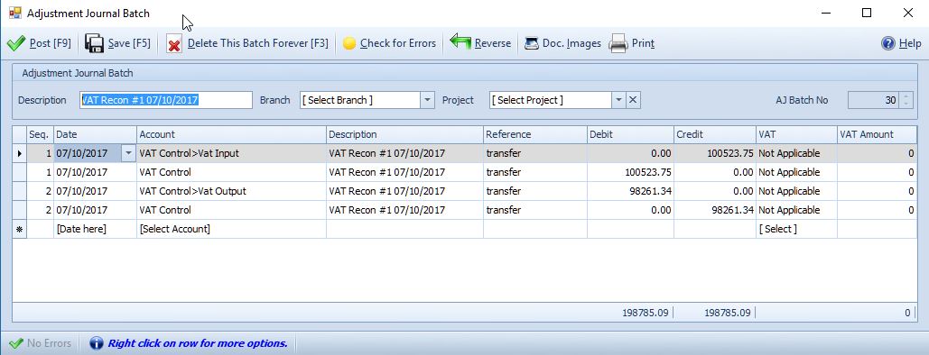The width and height of the screenshot is (929, 355).
Task: Sort by the Seq. column header
Action: tap(41, 134)
